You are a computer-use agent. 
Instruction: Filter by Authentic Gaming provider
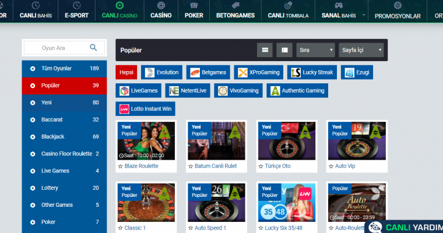tap(297, 91)
